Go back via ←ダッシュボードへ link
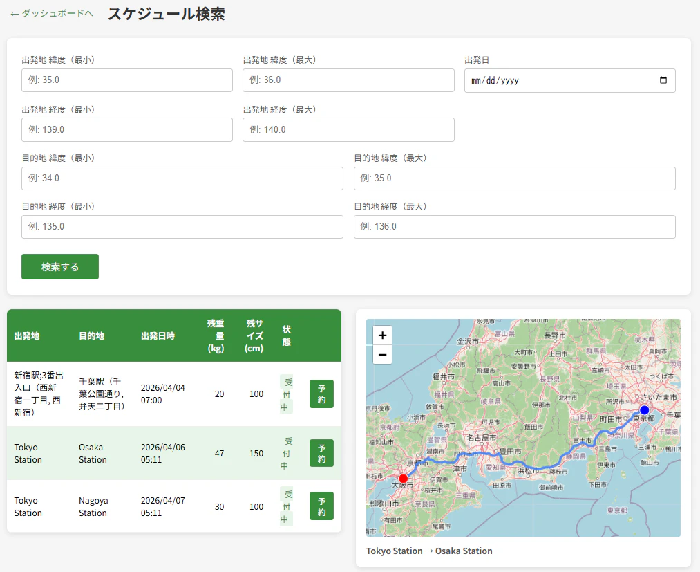Screen dimensions: 700x572 point(51,13)
